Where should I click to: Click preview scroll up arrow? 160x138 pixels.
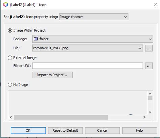[150, 94]
